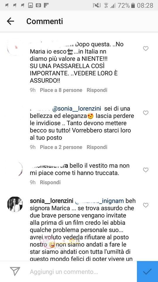This screenshot has height=282, width=158.
Task: Open sonia__lorenzini's profile picture
Action: [15, 204]
